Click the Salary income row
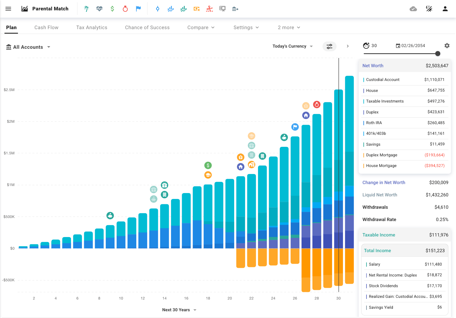This screenshot has height=318, width=456. 405,264
